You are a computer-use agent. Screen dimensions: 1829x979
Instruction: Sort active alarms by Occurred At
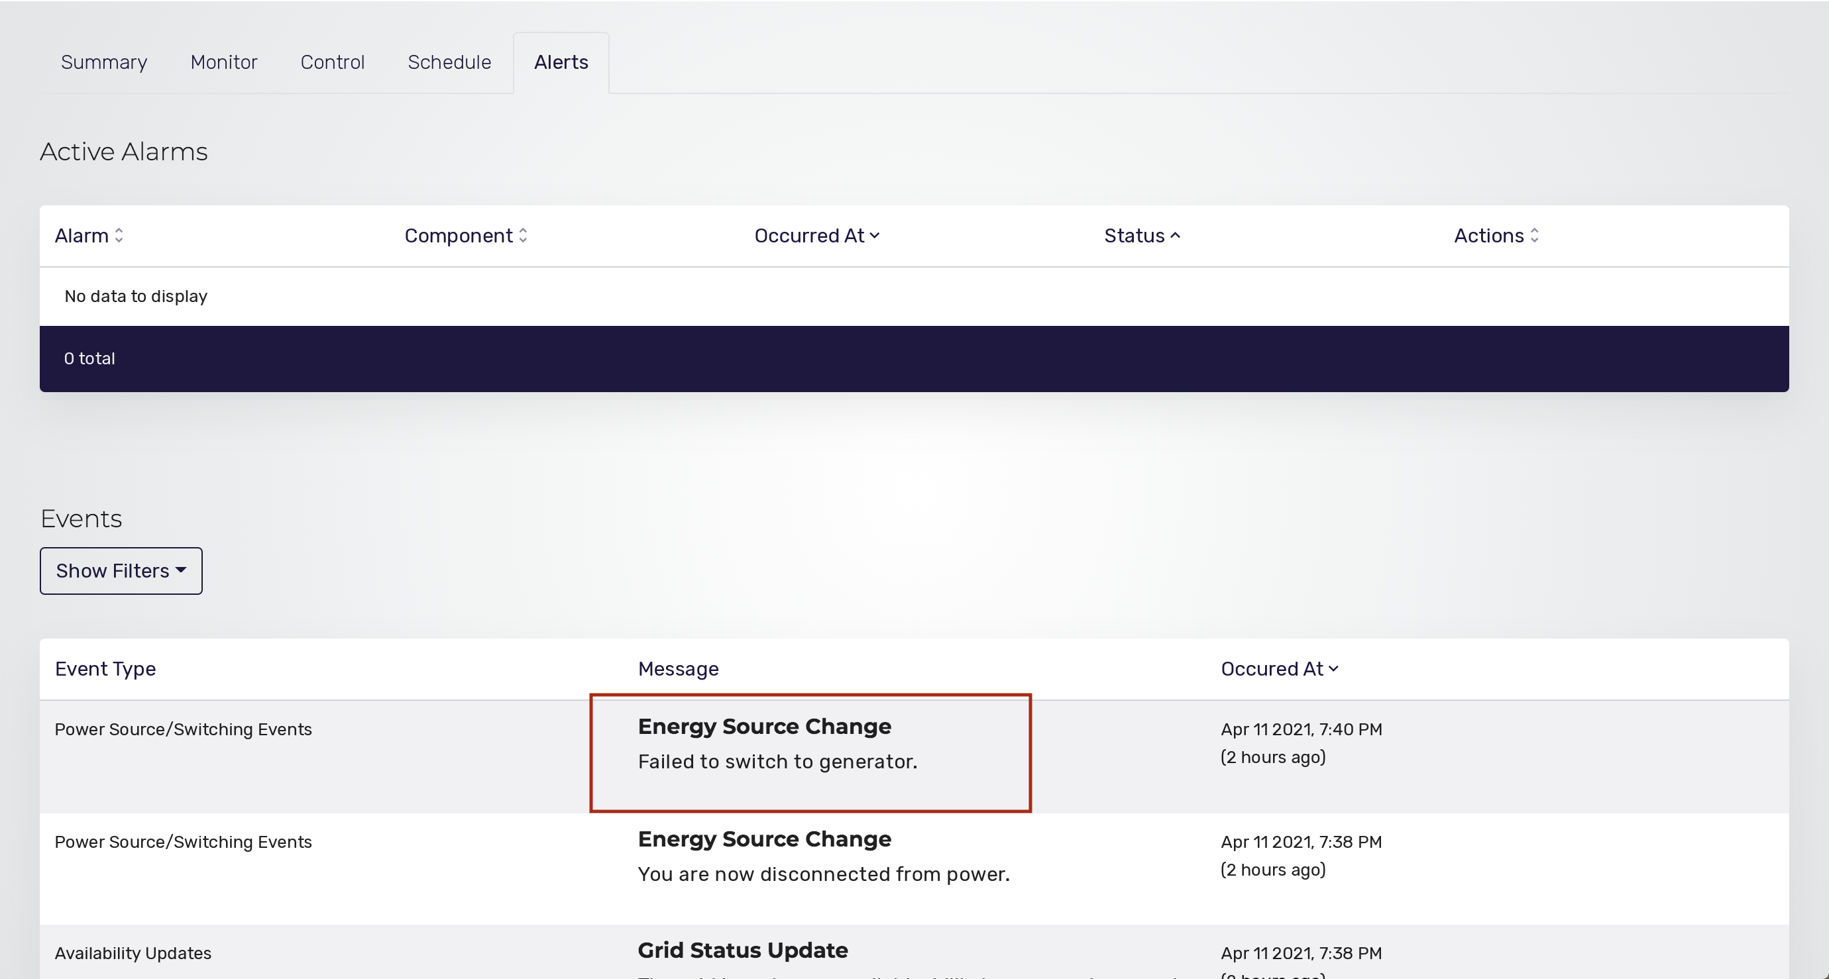[x=816, y=236]
